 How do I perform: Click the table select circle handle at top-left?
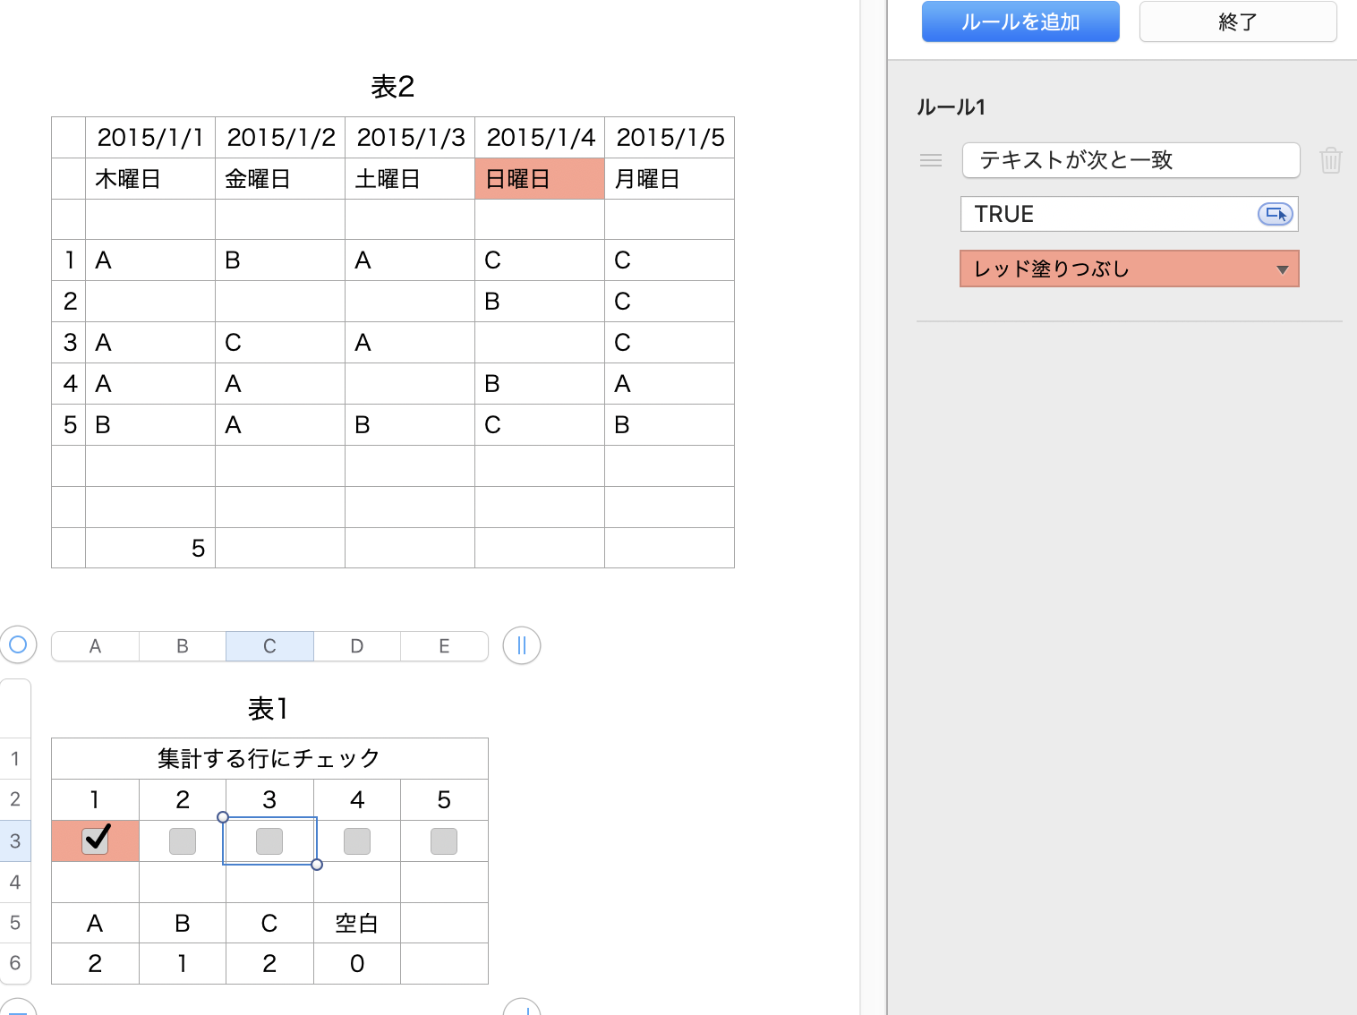click(18, 644)
